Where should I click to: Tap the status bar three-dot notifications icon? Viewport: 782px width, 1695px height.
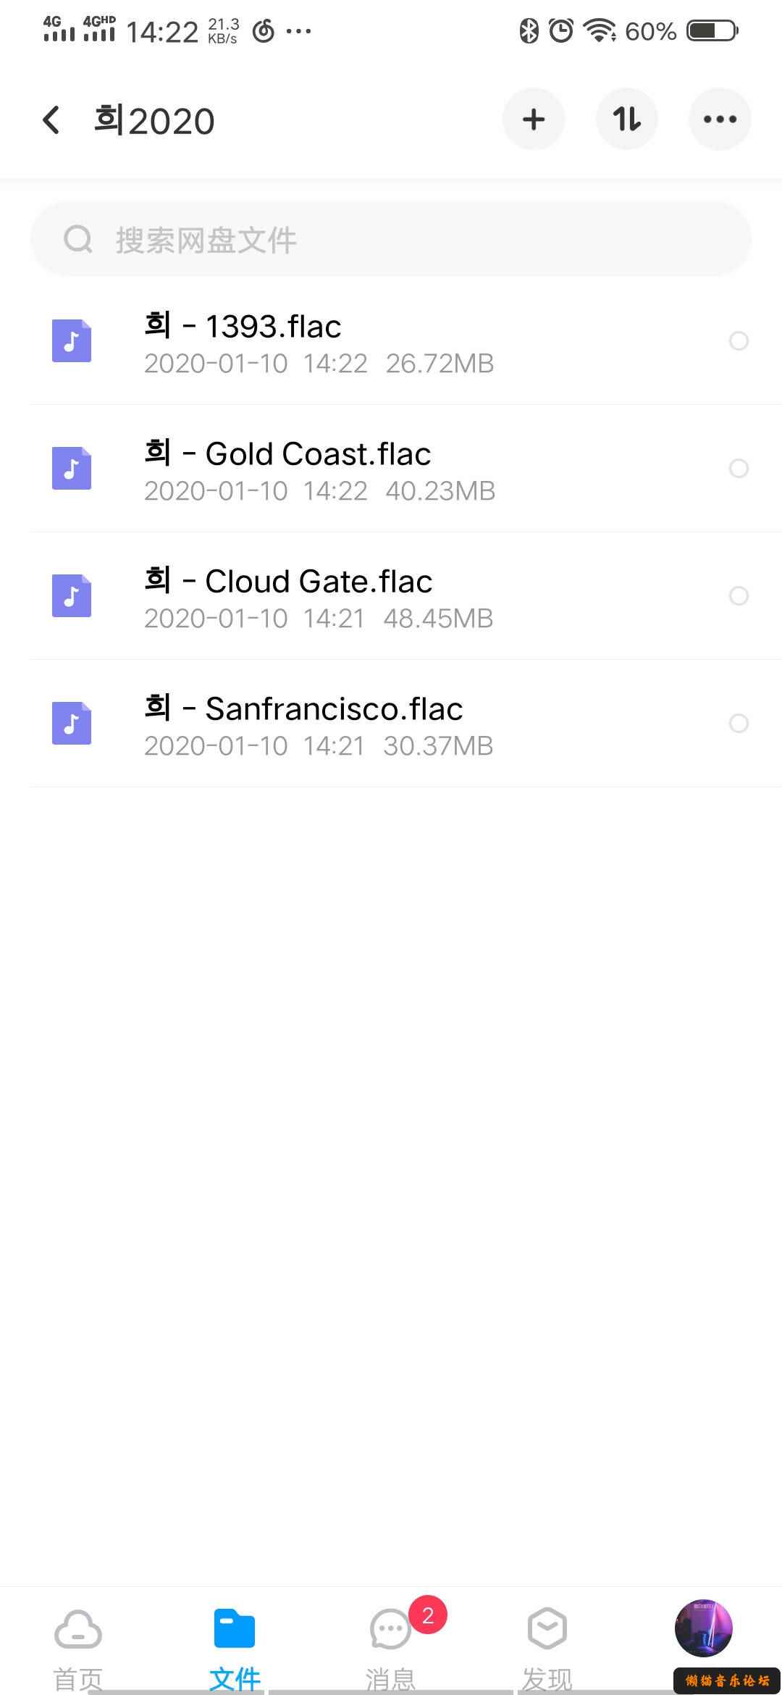pyautogui.click(x=299, y=31)
